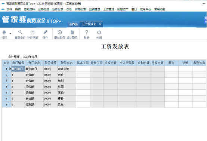Click the 关闭 power icon
The width and height of the screenshot is (207, 141).
point(99,32)
